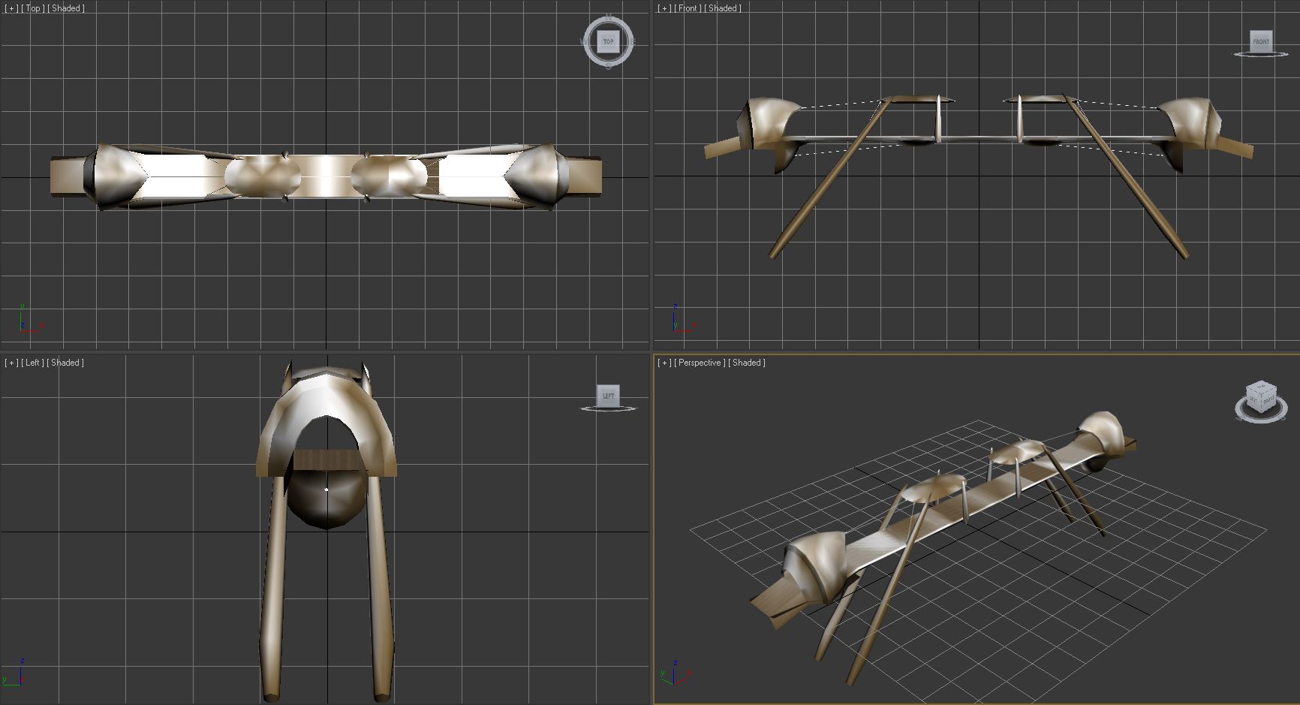The height and width of the screenshot is (705, 1300).
Task: Click the top face of the Perspective ViewCube
Action: (x=1261, y=388)
